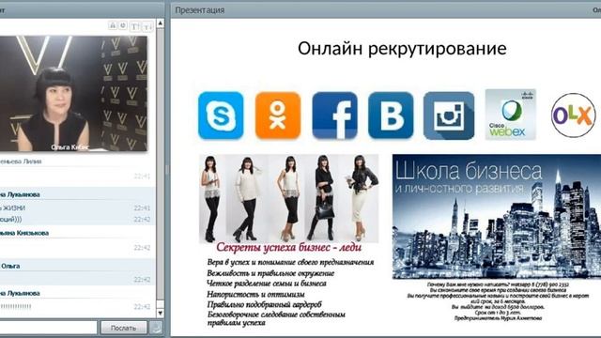This screenshot has height=338, width=601.
Task: Click the line Четкое разделение семьи и бизнеса
Action: tap(267, 284)
